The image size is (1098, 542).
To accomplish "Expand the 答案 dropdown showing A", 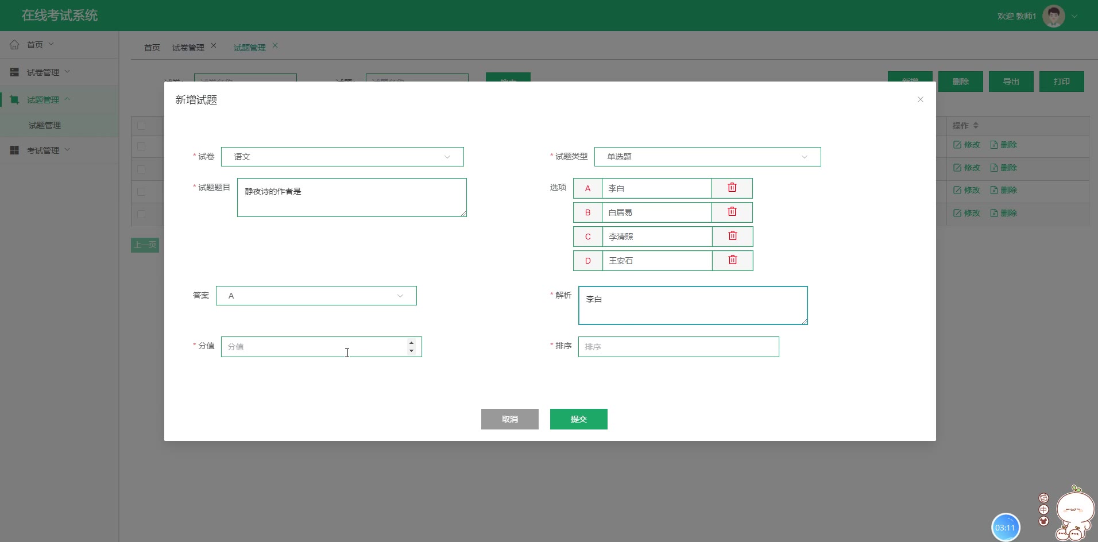I will pos(316,296).
